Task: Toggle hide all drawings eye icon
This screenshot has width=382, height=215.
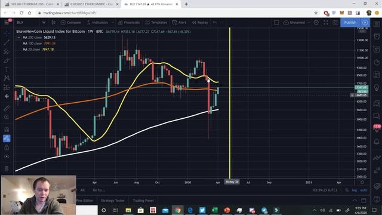Action: pos(7,156)
